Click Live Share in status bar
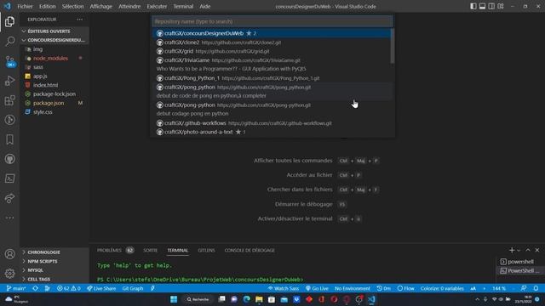Image resolution: width=545 pixels, height=306 pixels. click(x=101, y=288)
